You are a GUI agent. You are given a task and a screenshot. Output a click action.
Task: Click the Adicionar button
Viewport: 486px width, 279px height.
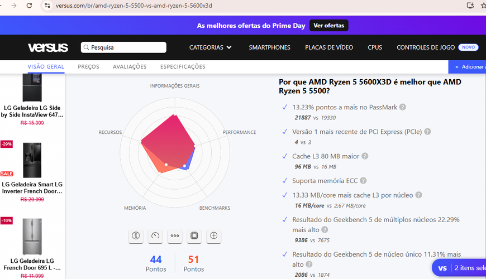[469, 67]
